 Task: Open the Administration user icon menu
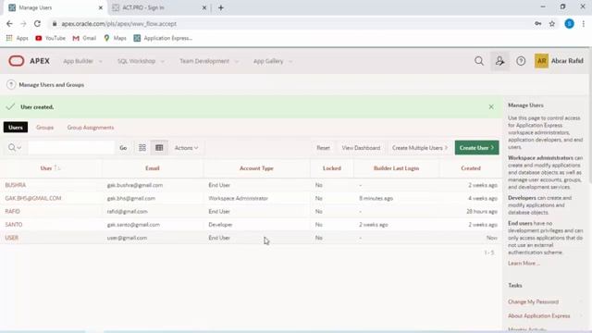pyautogui.click(x=499, y=61)
